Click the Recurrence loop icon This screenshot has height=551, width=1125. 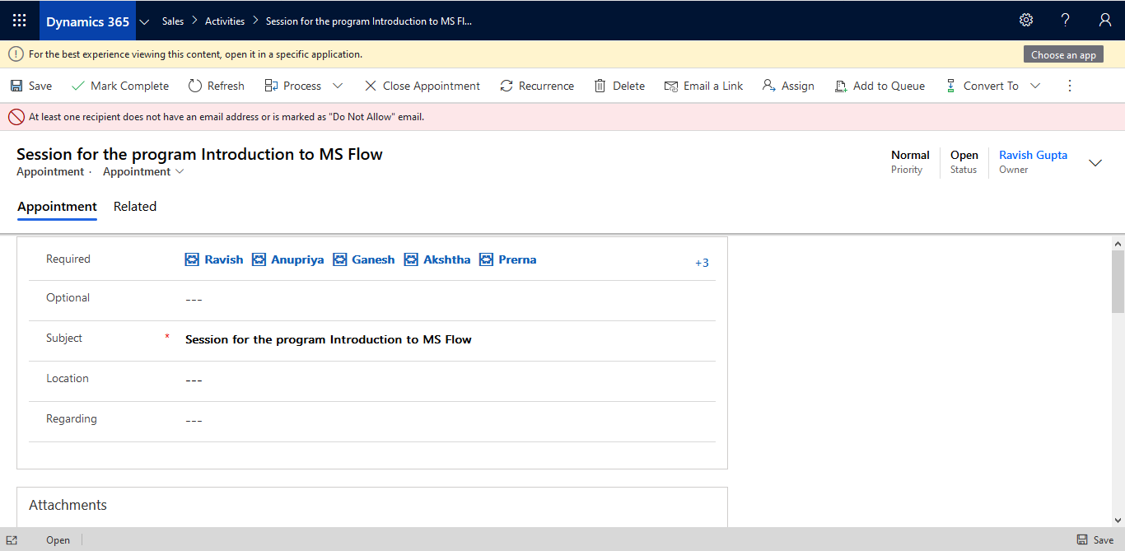coord(506,86)
